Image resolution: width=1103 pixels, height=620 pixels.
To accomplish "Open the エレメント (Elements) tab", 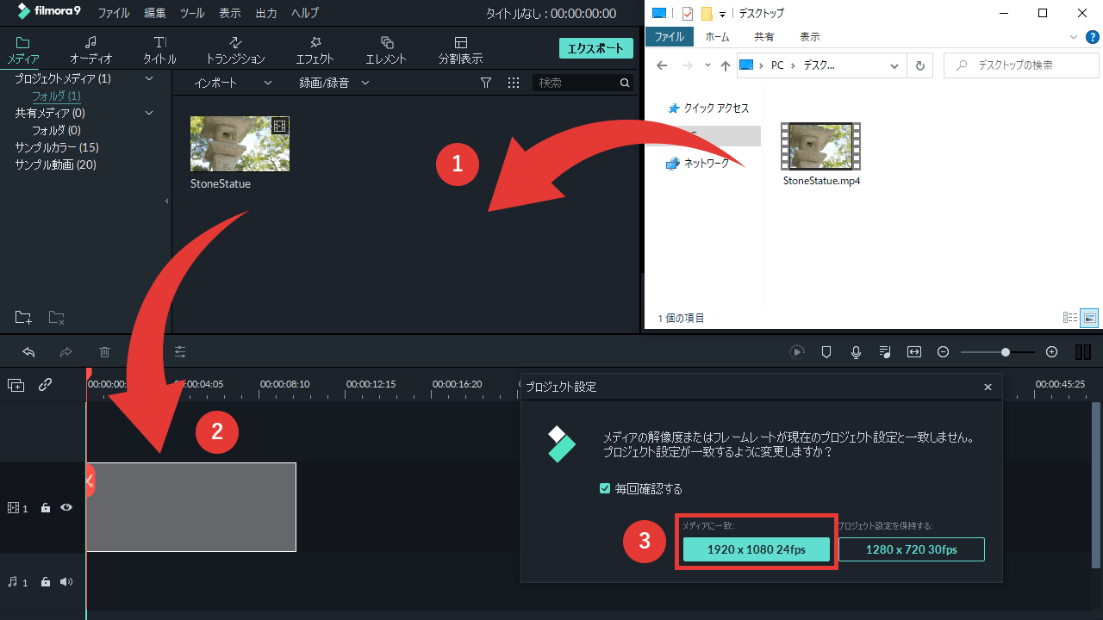I will pyautogui.click(x=386, y=50).
